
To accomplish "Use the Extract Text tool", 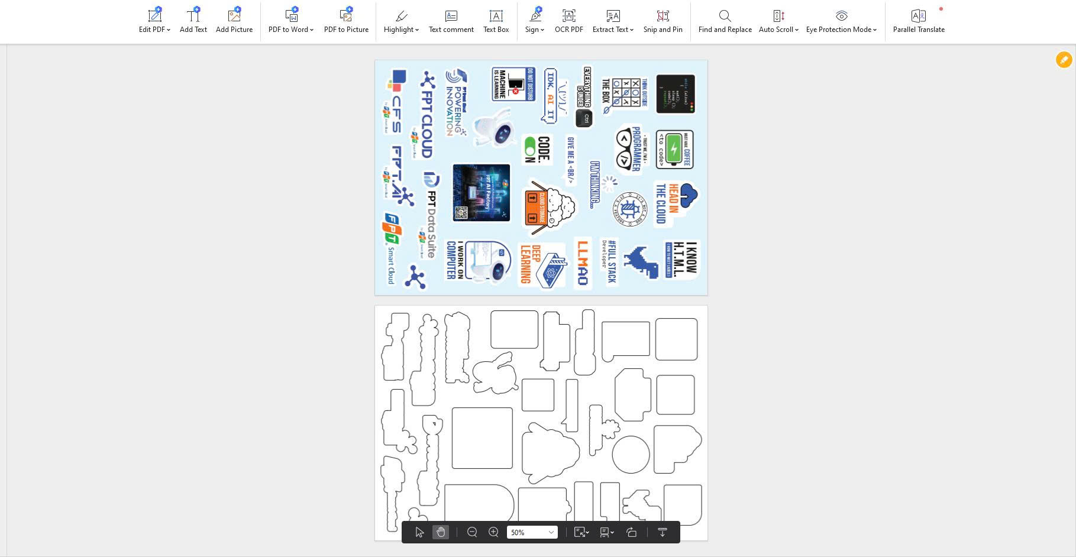I will click(613, 21).
